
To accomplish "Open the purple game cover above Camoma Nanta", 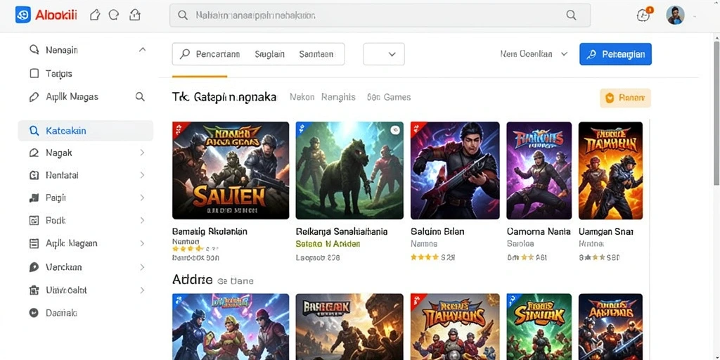I will pos(539,170).
